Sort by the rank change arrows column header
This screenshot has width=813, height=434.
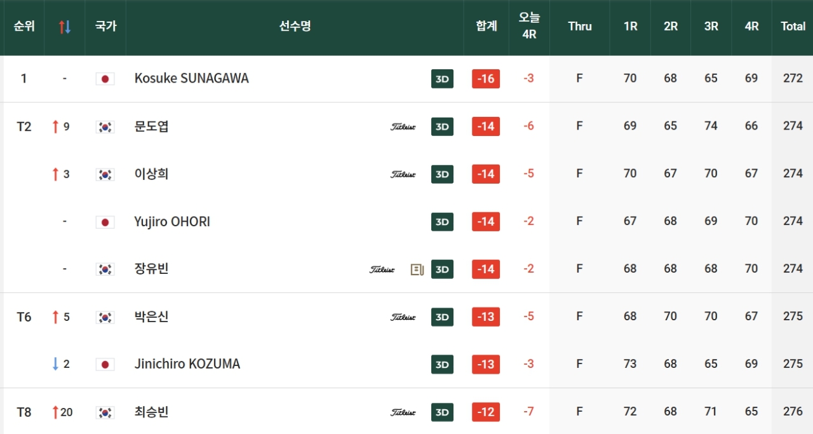tap(65, 27)
